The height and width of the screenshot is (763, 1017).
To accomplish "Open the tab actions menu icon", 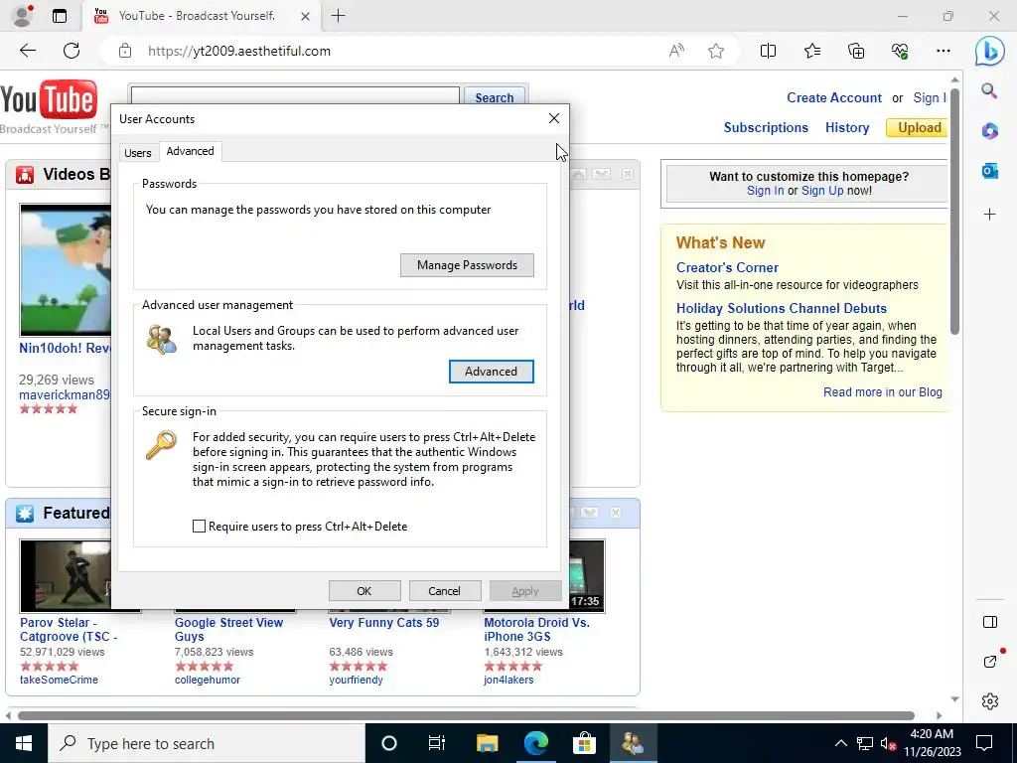I will [60, 16].
